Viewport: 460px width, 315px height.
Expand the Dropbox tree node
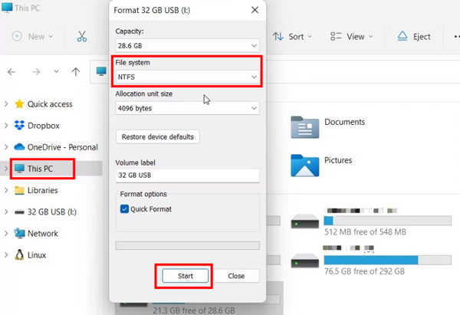[x=6, y=126]
